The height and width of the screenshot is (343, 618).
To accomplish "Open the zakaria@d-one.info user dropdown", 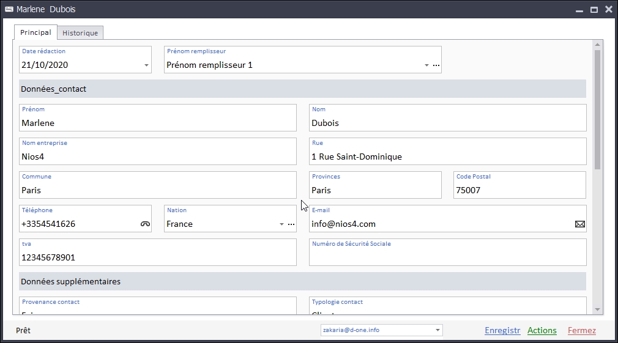I will point(437,330).
